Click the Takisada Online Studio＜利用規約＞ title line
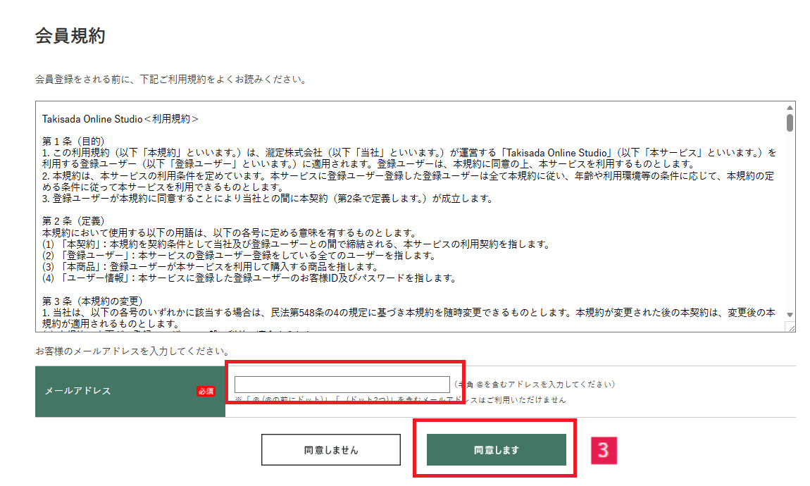 (120, 119)
